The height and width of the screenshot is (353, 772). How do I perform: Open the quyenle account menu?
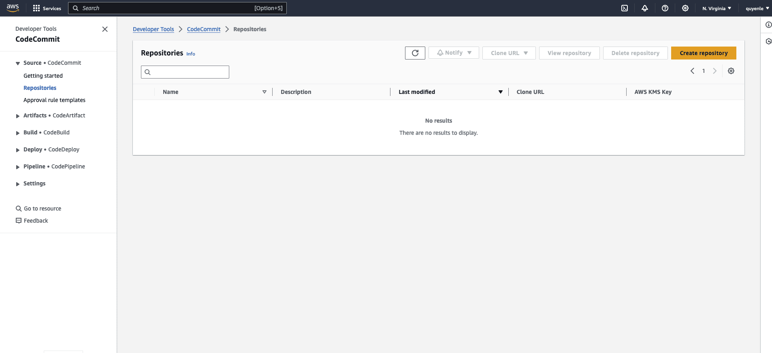(757, 8)
